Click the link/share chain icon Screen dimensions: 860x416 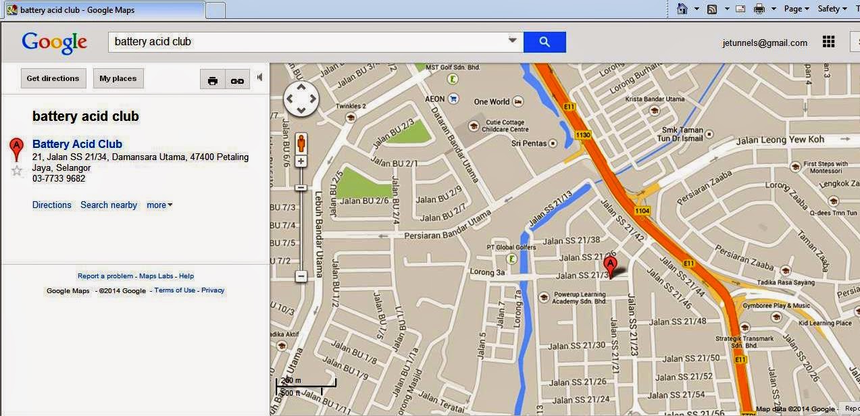tap(237, 79)
